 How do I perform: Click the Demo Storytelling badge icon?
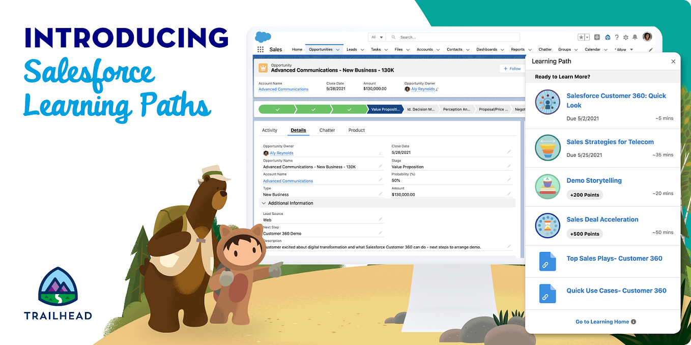(x=548, y=186)
